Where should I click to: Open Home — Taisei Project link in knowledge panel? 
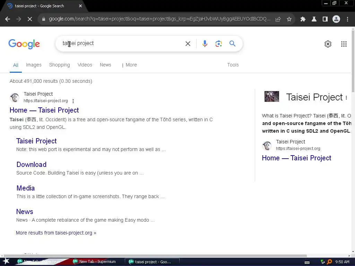[297, 158]
